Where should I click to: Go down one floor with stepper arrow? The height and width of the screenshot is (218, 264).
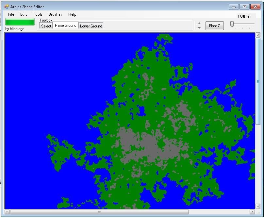point(199,28)
